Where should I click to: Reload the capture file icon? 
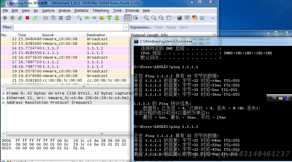point(68,18)
